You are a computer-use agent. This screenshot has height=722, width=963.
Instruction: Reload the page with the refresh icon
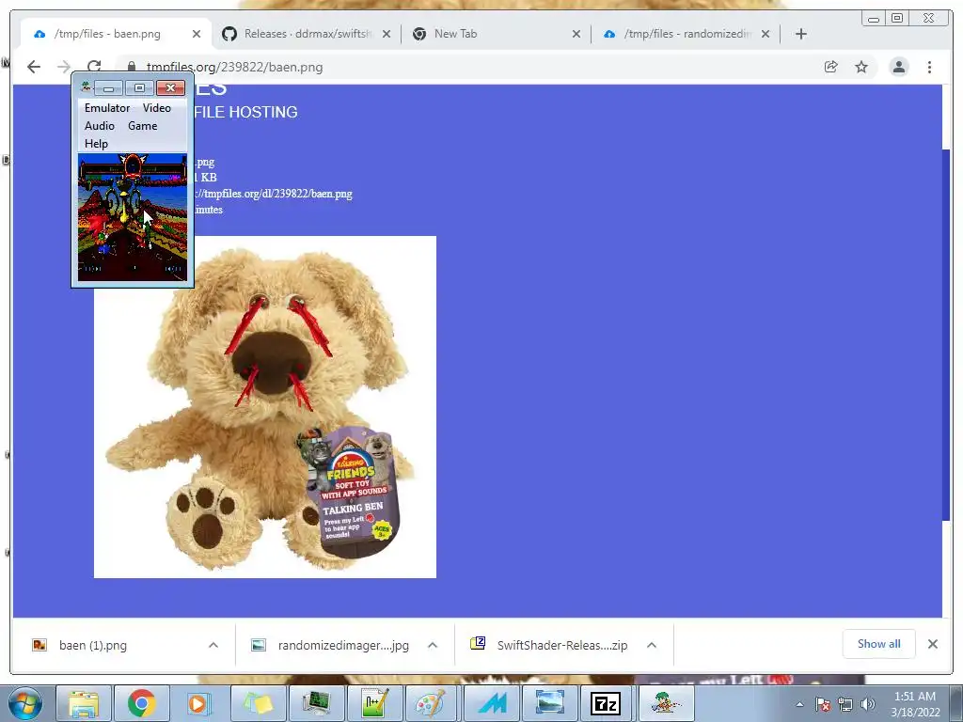click(x=93, y=67)
